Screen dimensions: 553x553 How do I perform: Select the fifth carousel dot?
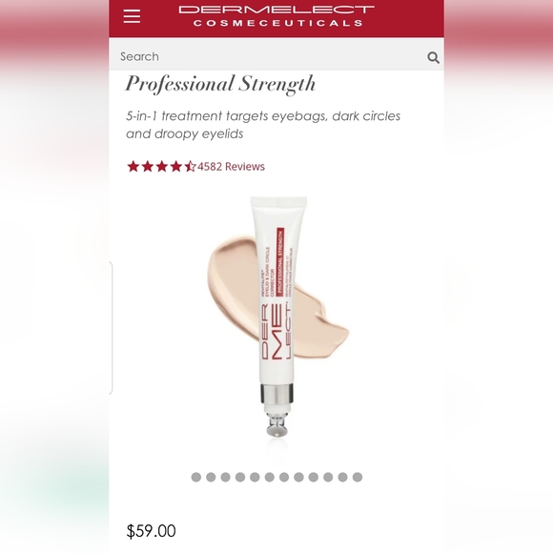point(255,477)
